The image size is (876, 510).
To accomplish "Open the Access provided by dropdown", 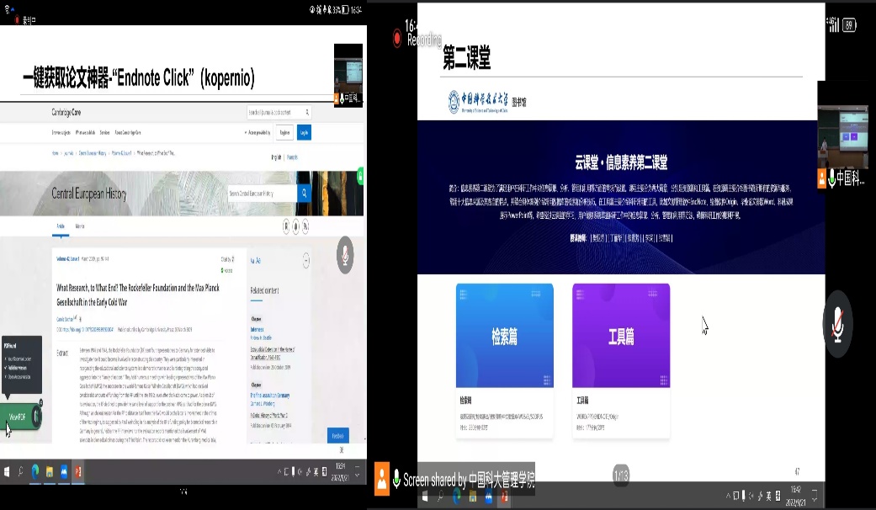I will (257, 132).
